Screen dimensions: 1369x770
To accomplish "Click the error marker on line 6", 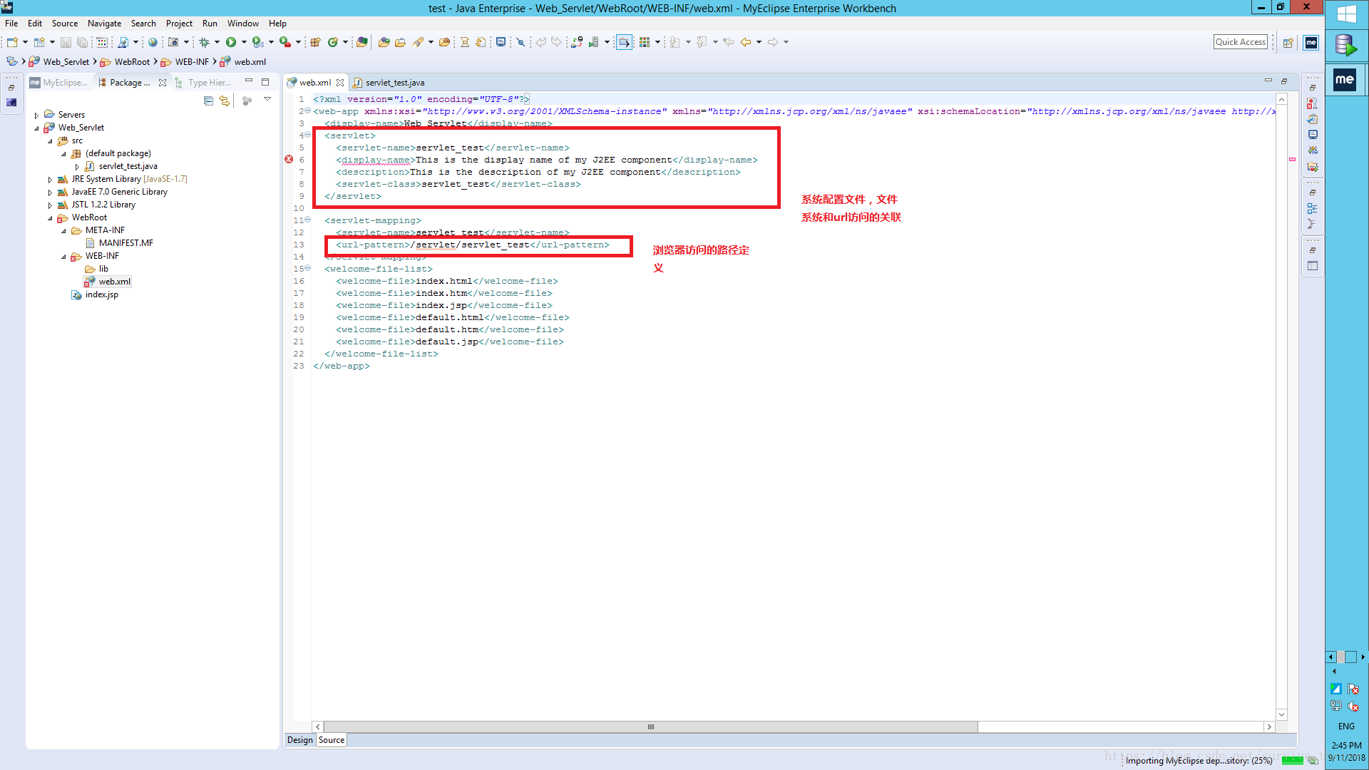I will (x=289, y=160).
